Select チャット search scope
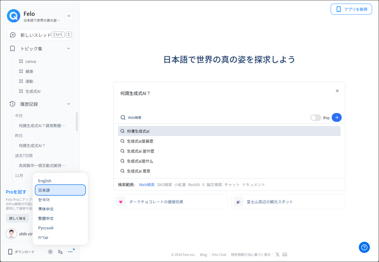Viewport: 379px width, 262px height. 232,185
